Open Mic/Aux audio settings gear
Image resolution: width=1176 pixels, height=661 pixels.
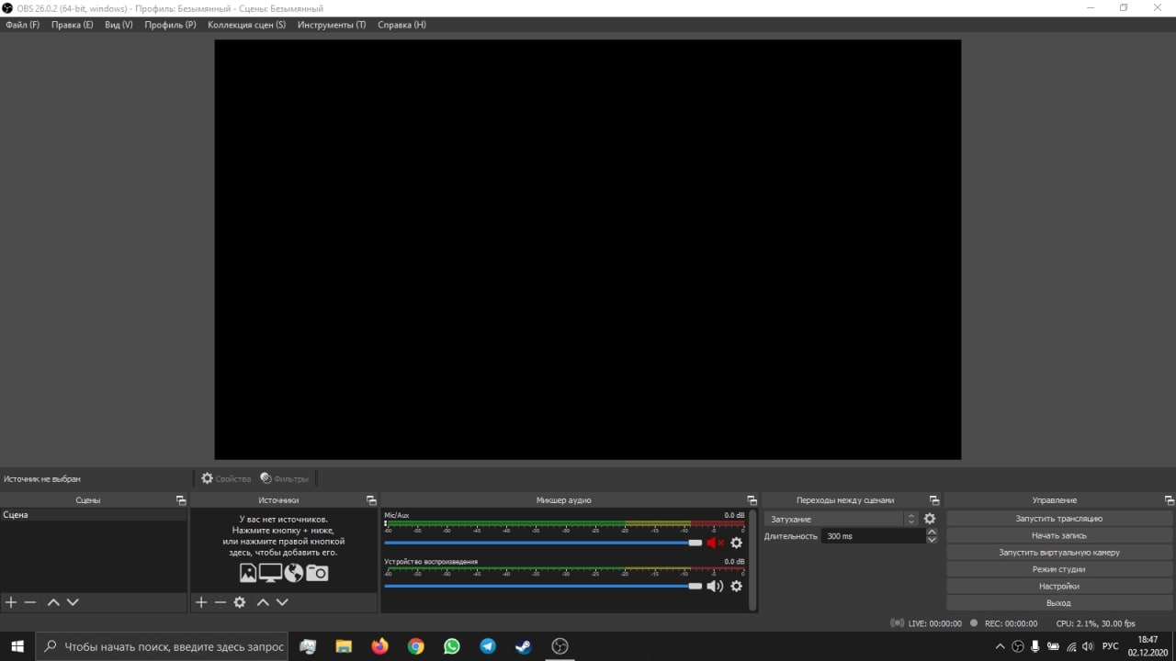pyautogui.click(x=736, y=543)
